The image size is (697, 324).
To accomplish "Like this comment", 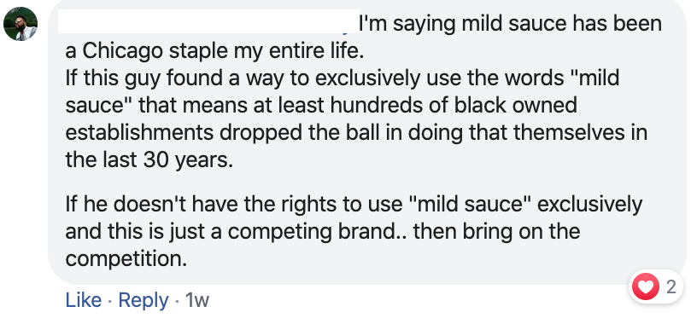I will pos(83,300).
